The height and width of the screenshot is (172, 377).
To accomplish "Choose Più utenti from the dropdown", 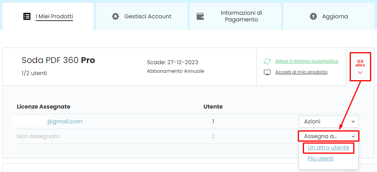I will point(320,158).
